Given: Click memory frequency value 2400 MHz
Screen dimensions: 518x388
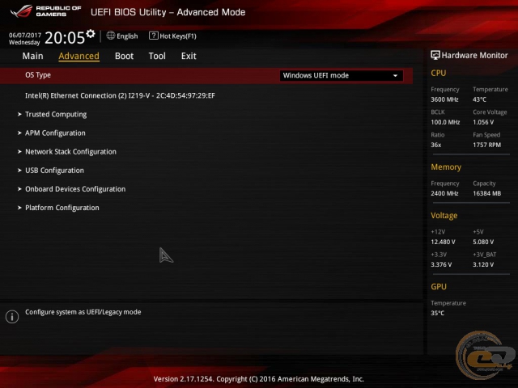Looking at the screenshot, I should coord(444,193).
